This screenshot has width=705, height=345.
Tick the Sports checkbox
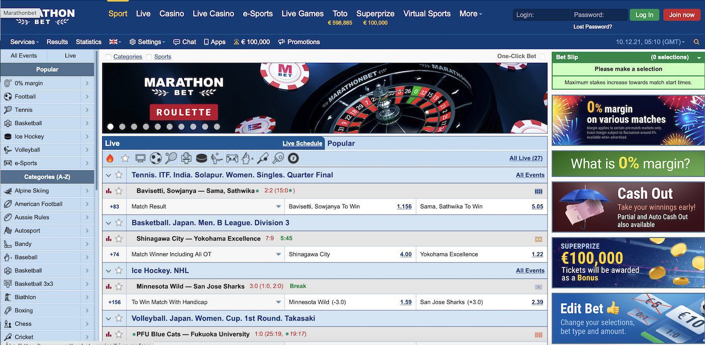[149, 57]
